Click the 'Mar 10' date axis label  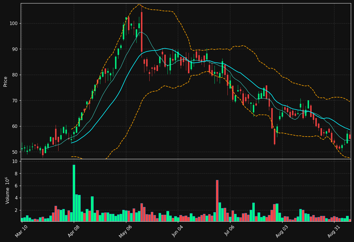[x=22, y=231]
